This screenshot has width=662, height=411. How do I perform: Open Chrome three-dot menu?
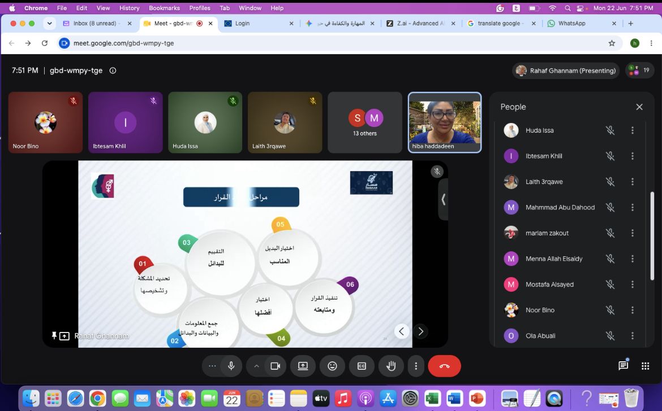pyautogui.click(x=651, y=43)
